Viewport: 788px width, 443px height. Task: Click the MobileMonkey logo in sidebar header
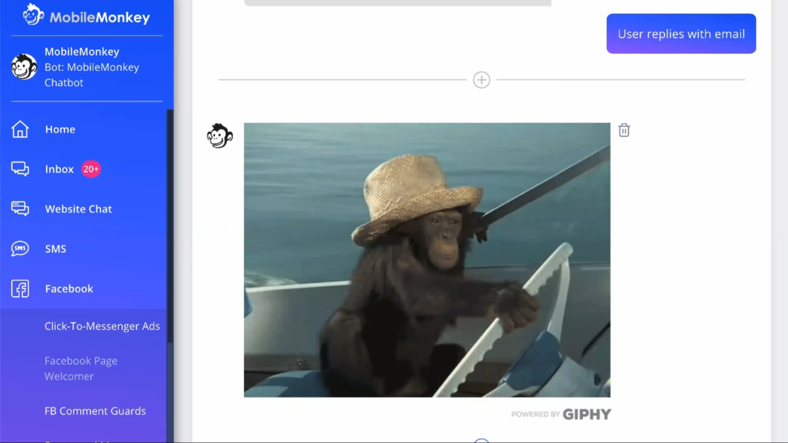[x=86, y=16]
